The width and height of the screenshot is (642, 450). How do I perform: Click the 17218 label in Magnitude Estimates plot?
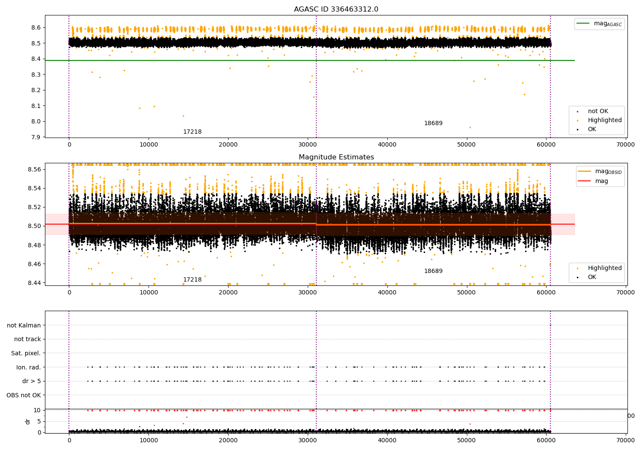pyautogui.click(x=192, y=280)
